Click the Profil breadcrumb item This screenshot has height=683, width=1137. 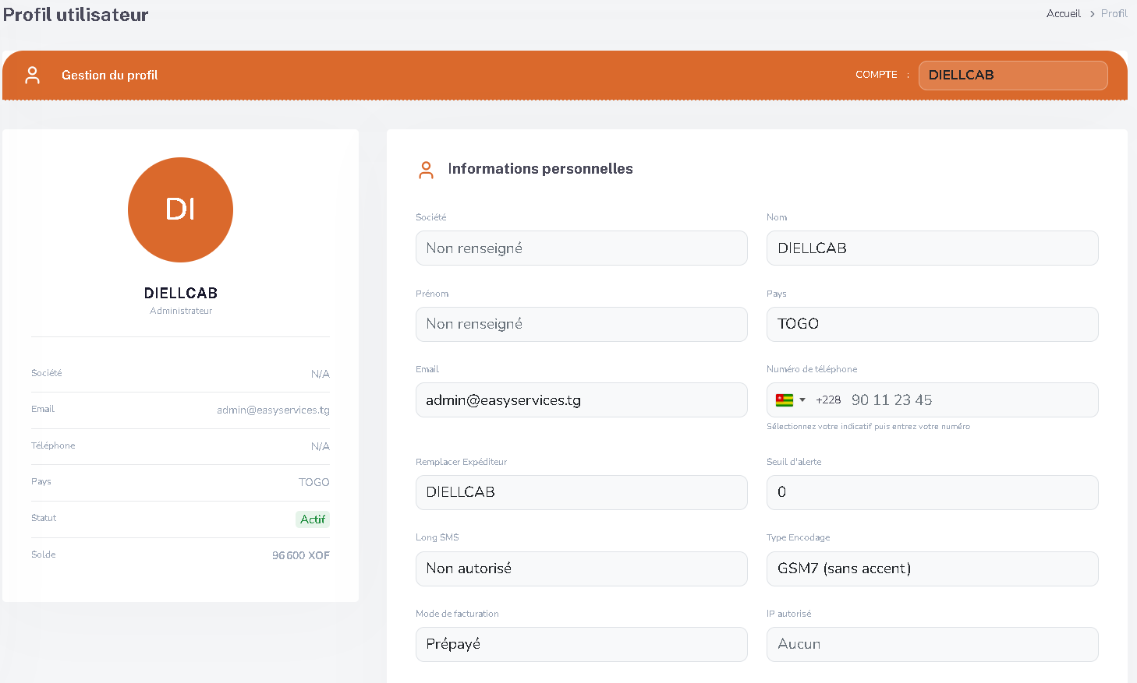click(1114, 13)
